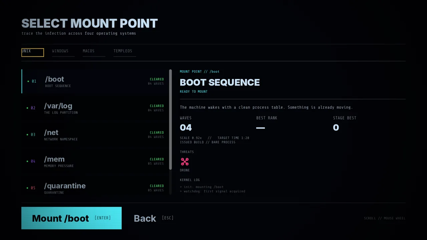Select the /quarantine stage row
Screen dimensions: 427x240
pos(95,188)
